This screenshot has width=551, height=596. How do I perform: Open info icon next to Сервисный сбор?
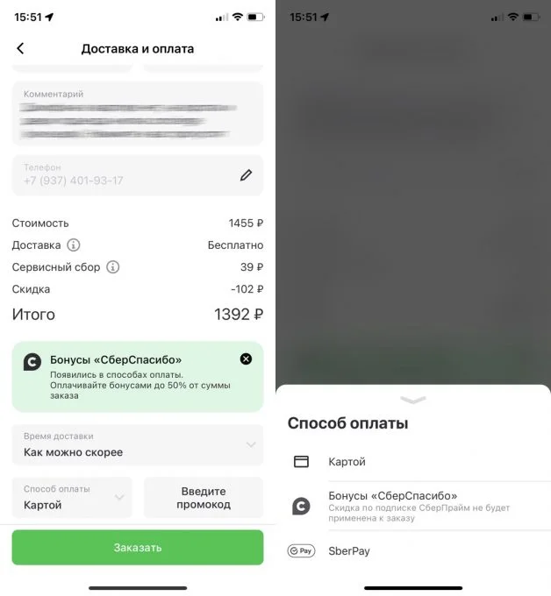click(x=112, y=266)
